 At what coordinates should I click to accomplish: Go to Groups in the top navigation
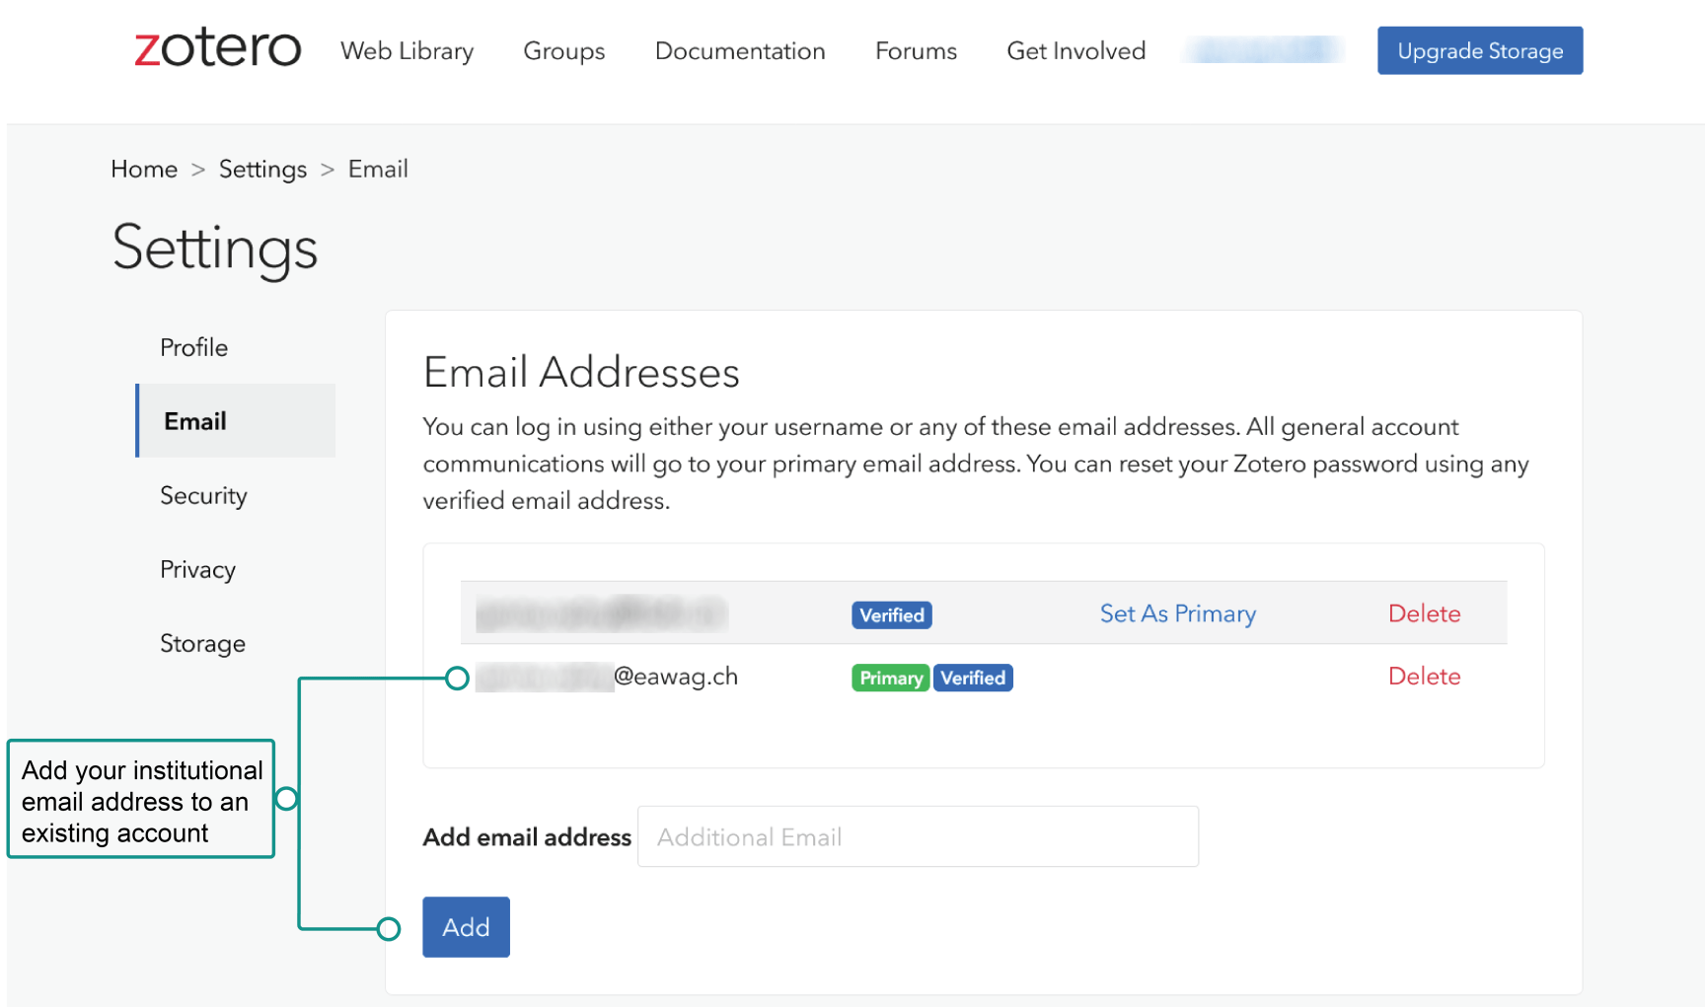point(563,51)
